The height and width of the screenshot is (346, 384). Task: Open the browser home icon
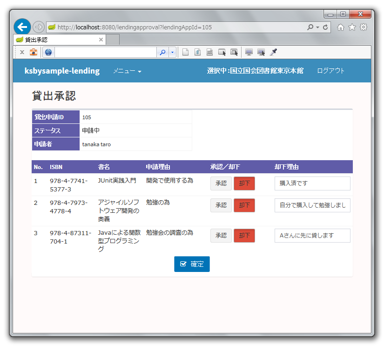[x=340, y=27]
